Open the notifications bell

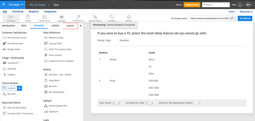[x=240, y=5]
